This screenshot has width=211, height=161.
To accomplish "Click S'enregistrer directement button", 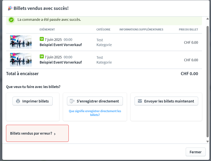I will pos(95,101).
